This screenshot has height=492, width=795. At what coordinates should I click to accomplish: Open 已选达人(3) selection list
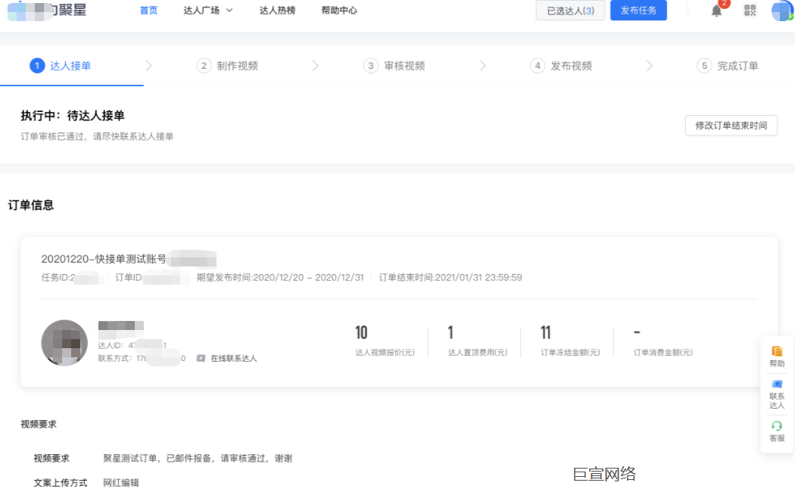pos(570,11)
